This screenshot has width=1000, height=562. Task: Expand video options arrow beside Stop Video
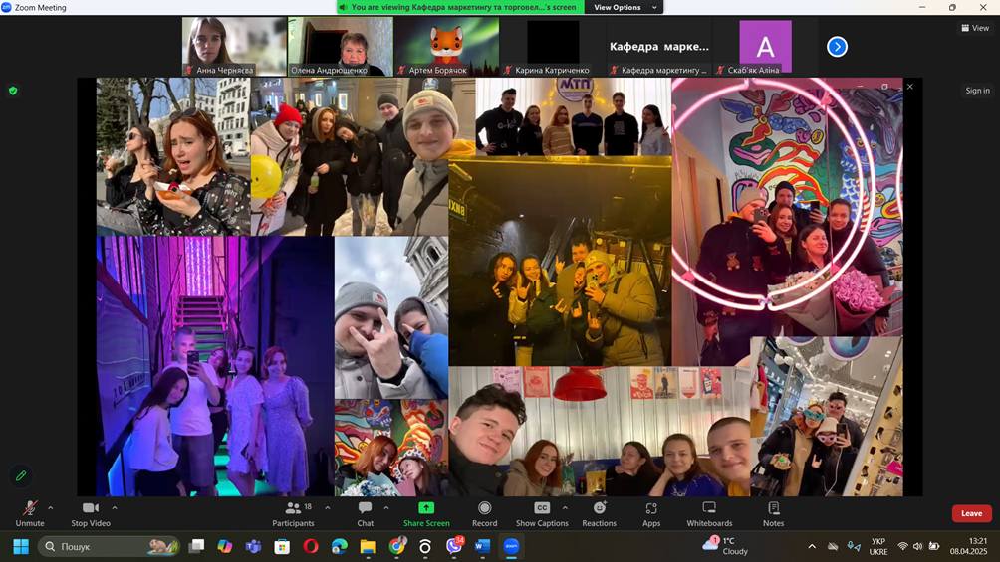click(115, 508)
